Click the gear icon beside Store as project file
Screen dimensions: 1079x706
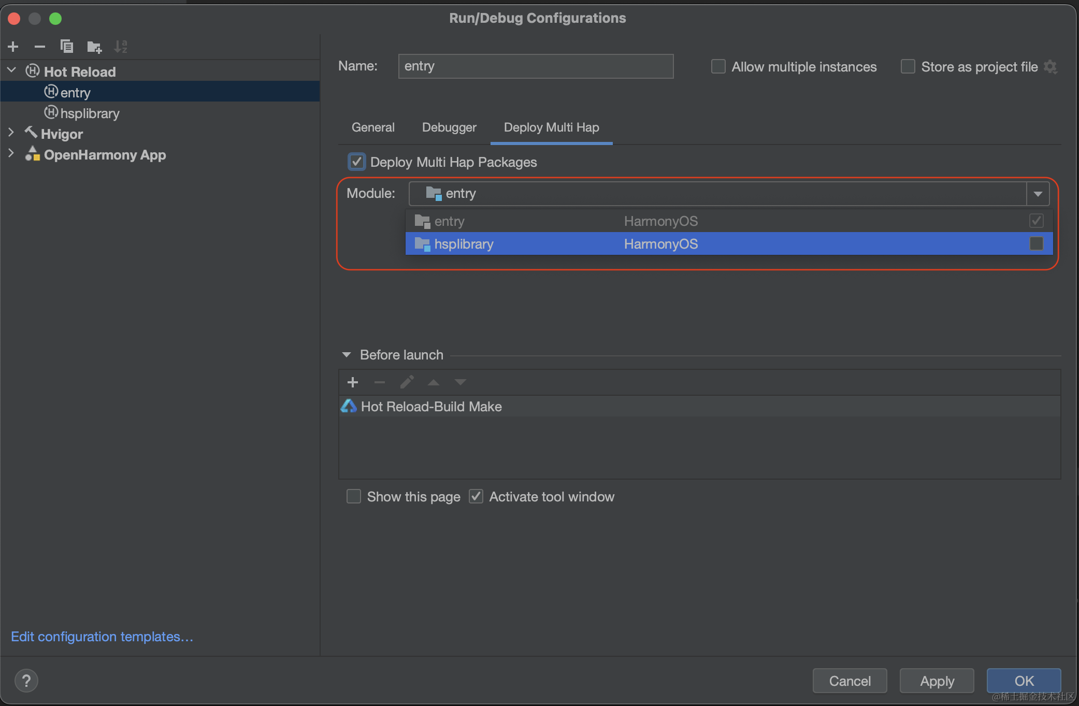1051,67
